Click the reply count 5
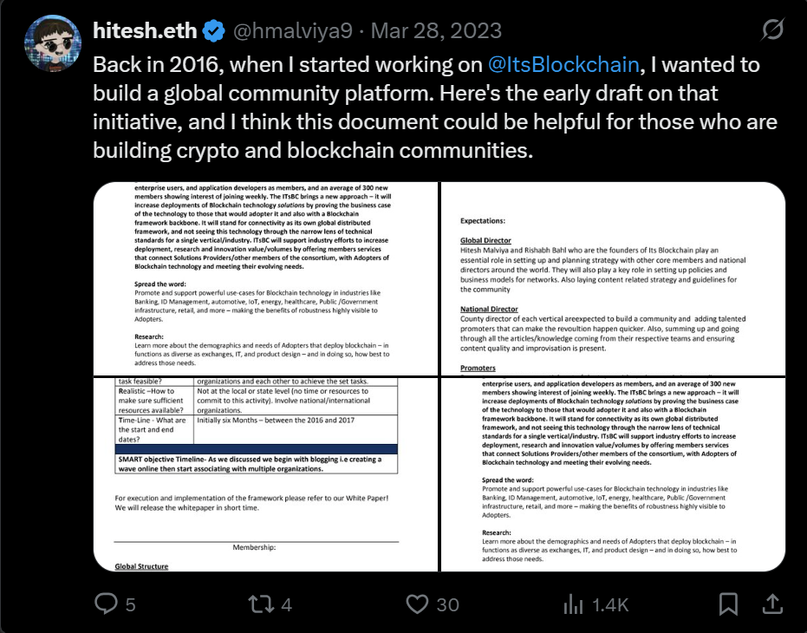The width and height of the screenshot is (807, 633). tap(130, 604)
